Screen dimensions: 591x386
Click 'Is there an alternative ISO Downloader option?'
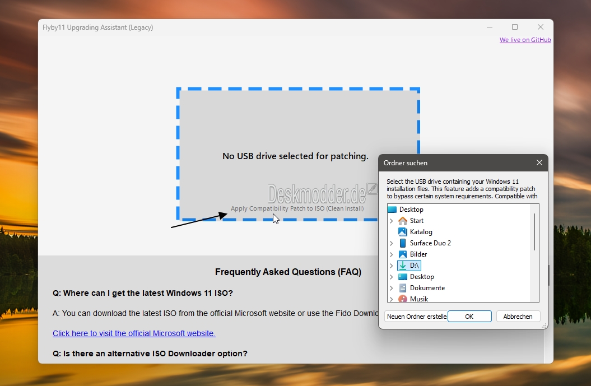coord(150,354)
